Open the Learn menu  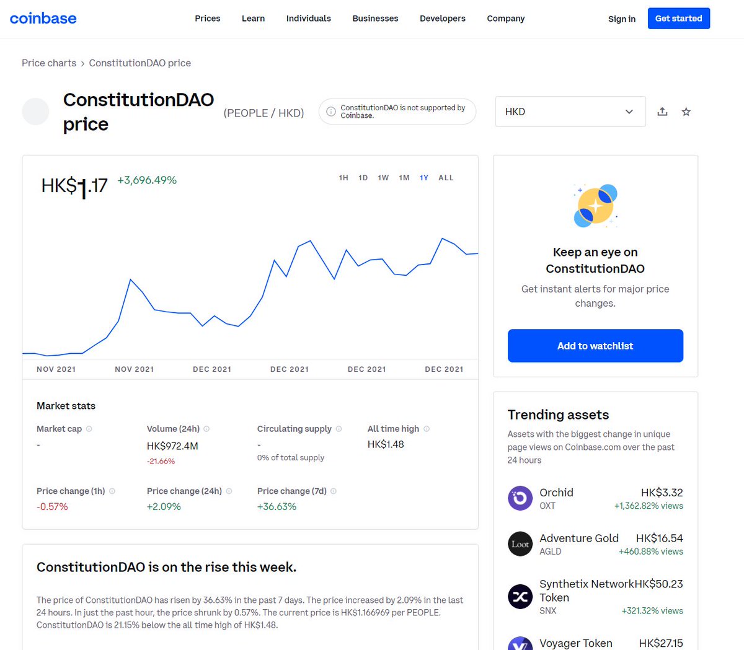click(253, 19)
